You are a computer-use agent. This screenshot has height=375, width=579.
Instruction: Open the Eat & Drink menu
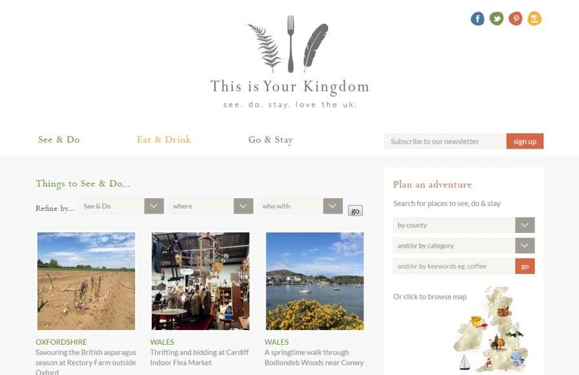click(164, 140)
